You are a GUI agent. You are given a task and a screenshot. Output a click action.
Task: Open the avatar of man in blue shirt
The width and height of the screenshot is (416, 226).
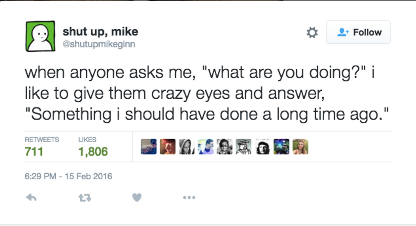205,146
